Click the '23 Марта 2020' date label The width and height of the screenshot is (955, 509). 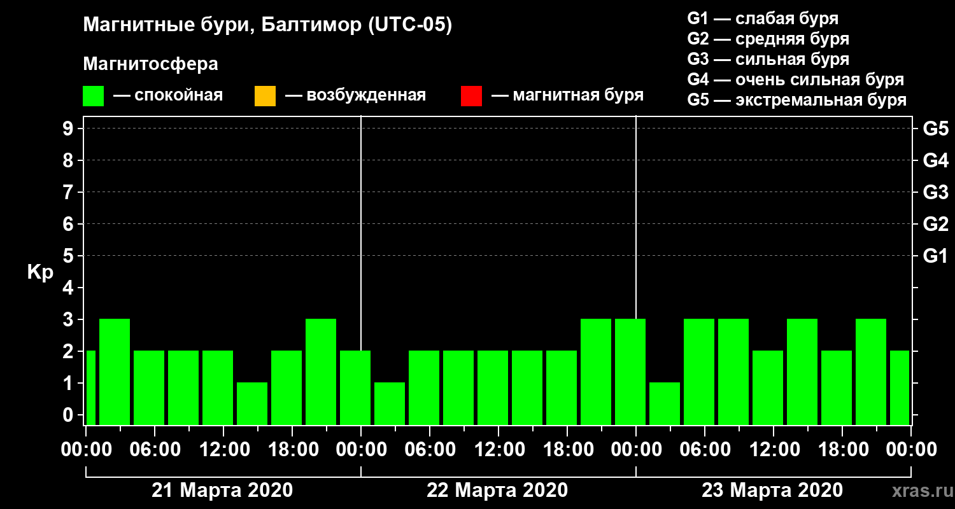pyautogui.click(x=772, y=491)
